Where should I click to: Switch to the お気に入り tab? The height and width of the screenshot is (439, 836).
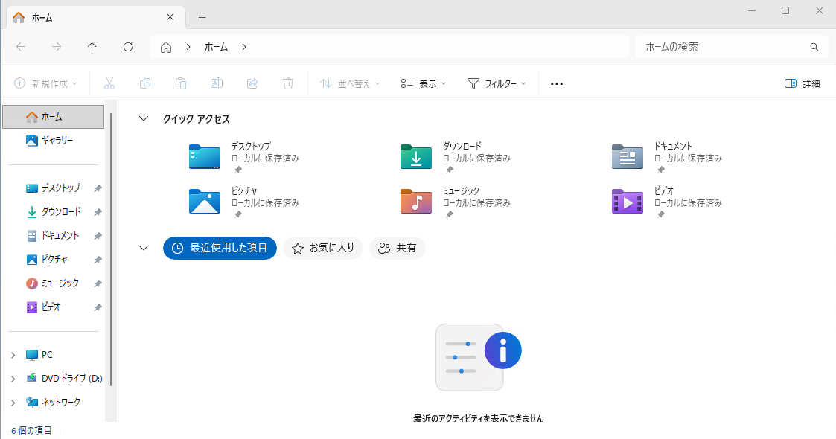tap(323, 248)
